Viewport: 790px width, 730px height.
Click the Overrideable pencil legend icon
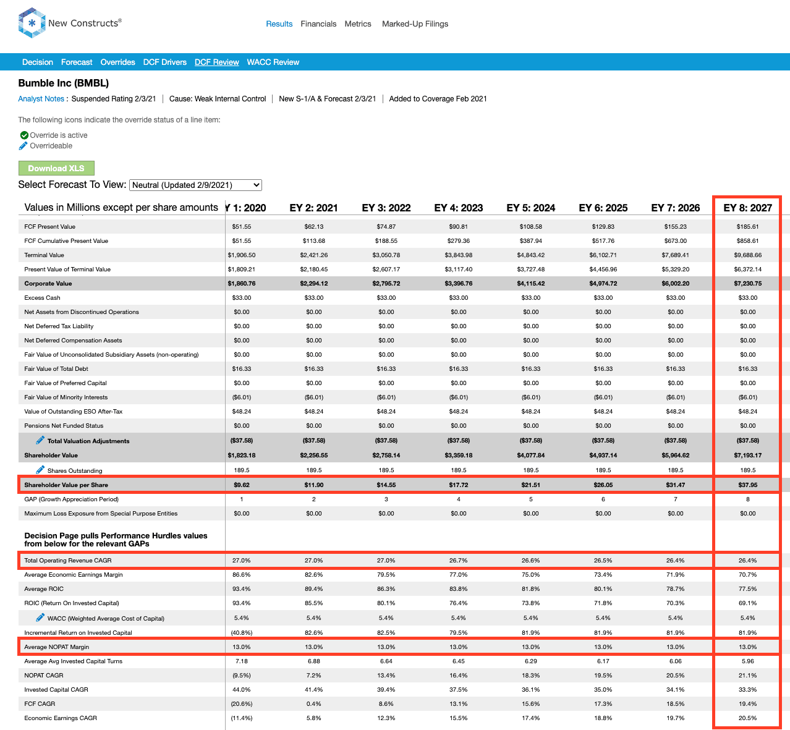(23, 146)
